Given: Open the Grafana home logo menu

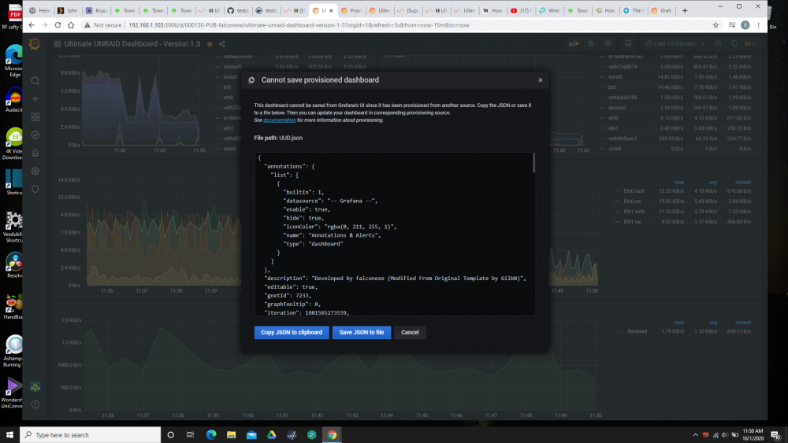Looking at the screenshot, I should pos(35,44).
